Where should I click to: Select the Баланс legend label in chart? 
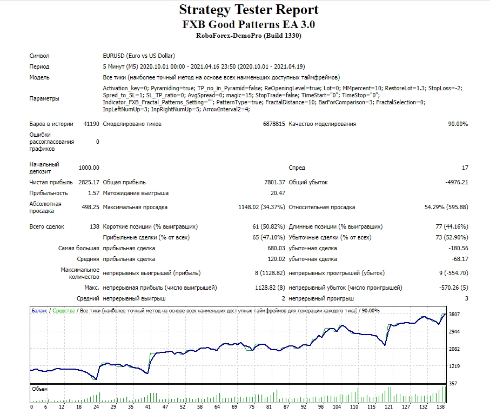click(39, 310)
